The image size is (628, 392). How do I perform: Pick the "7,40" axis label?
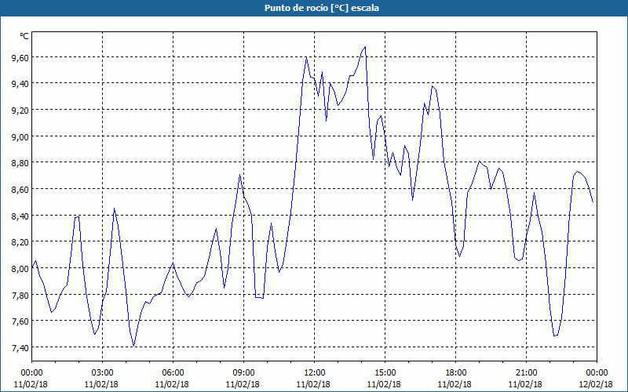(x=20, y=347)
